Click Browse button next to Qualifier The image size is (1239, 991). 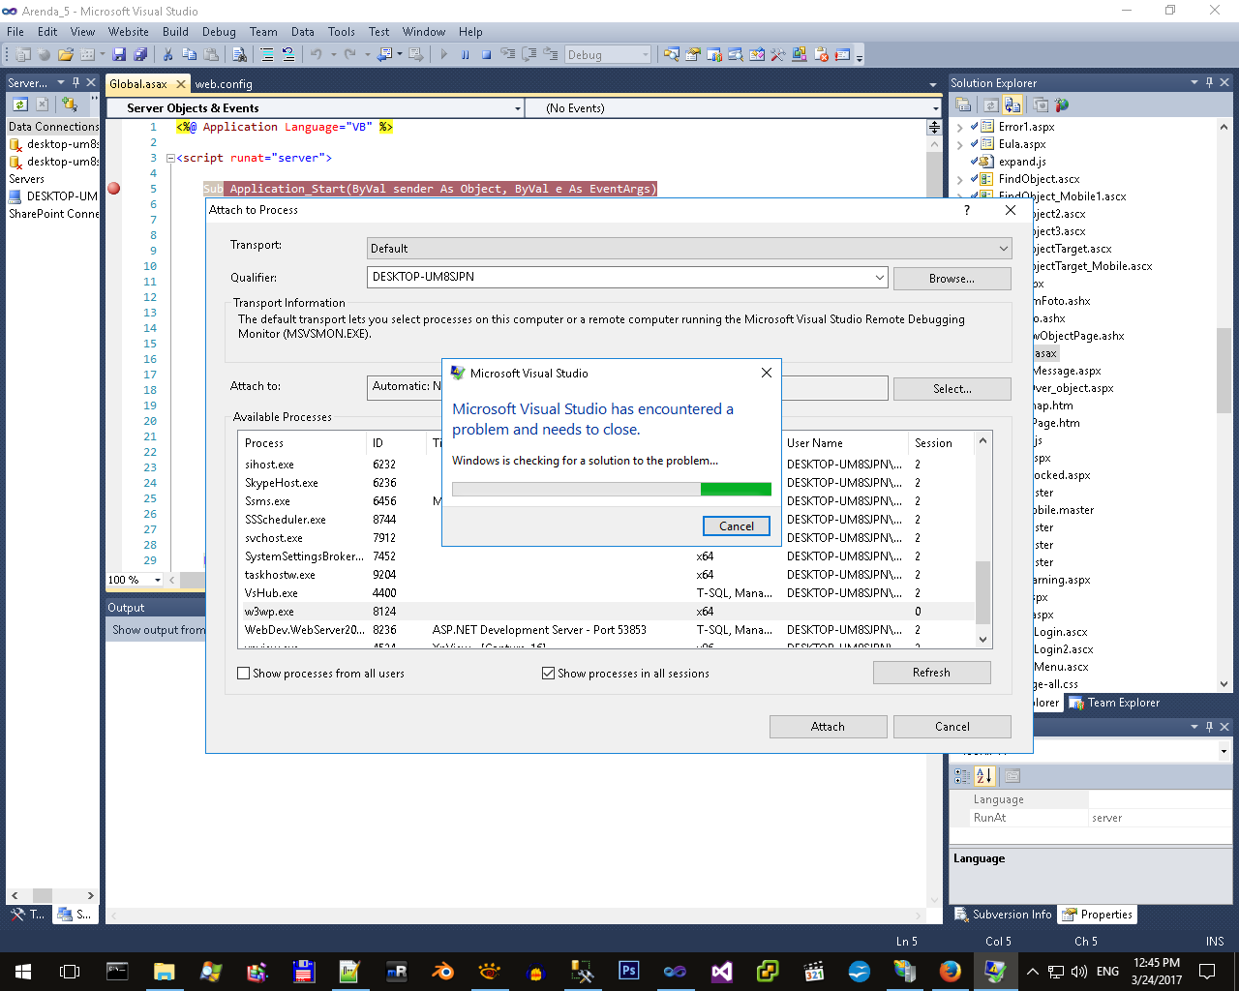[952, 279]
